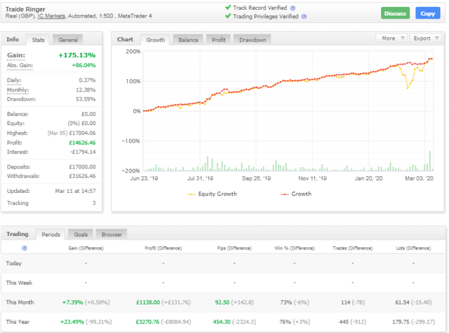Show the Balance chart tab

coord(188,40)
